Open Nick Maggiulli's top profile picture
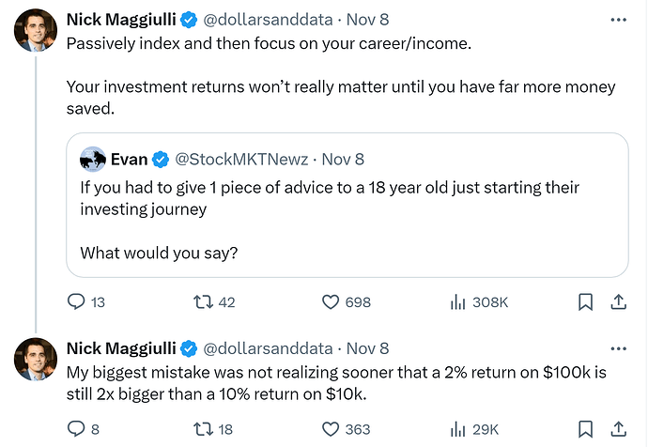 click(x=36, y=30)
